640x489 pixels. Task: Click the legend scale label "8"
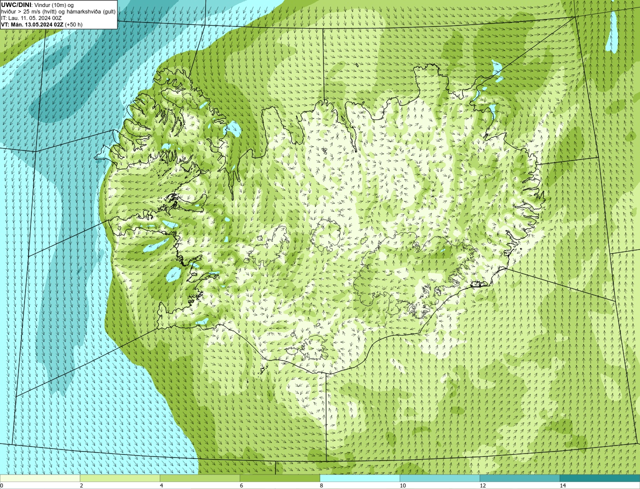(321, 485)
